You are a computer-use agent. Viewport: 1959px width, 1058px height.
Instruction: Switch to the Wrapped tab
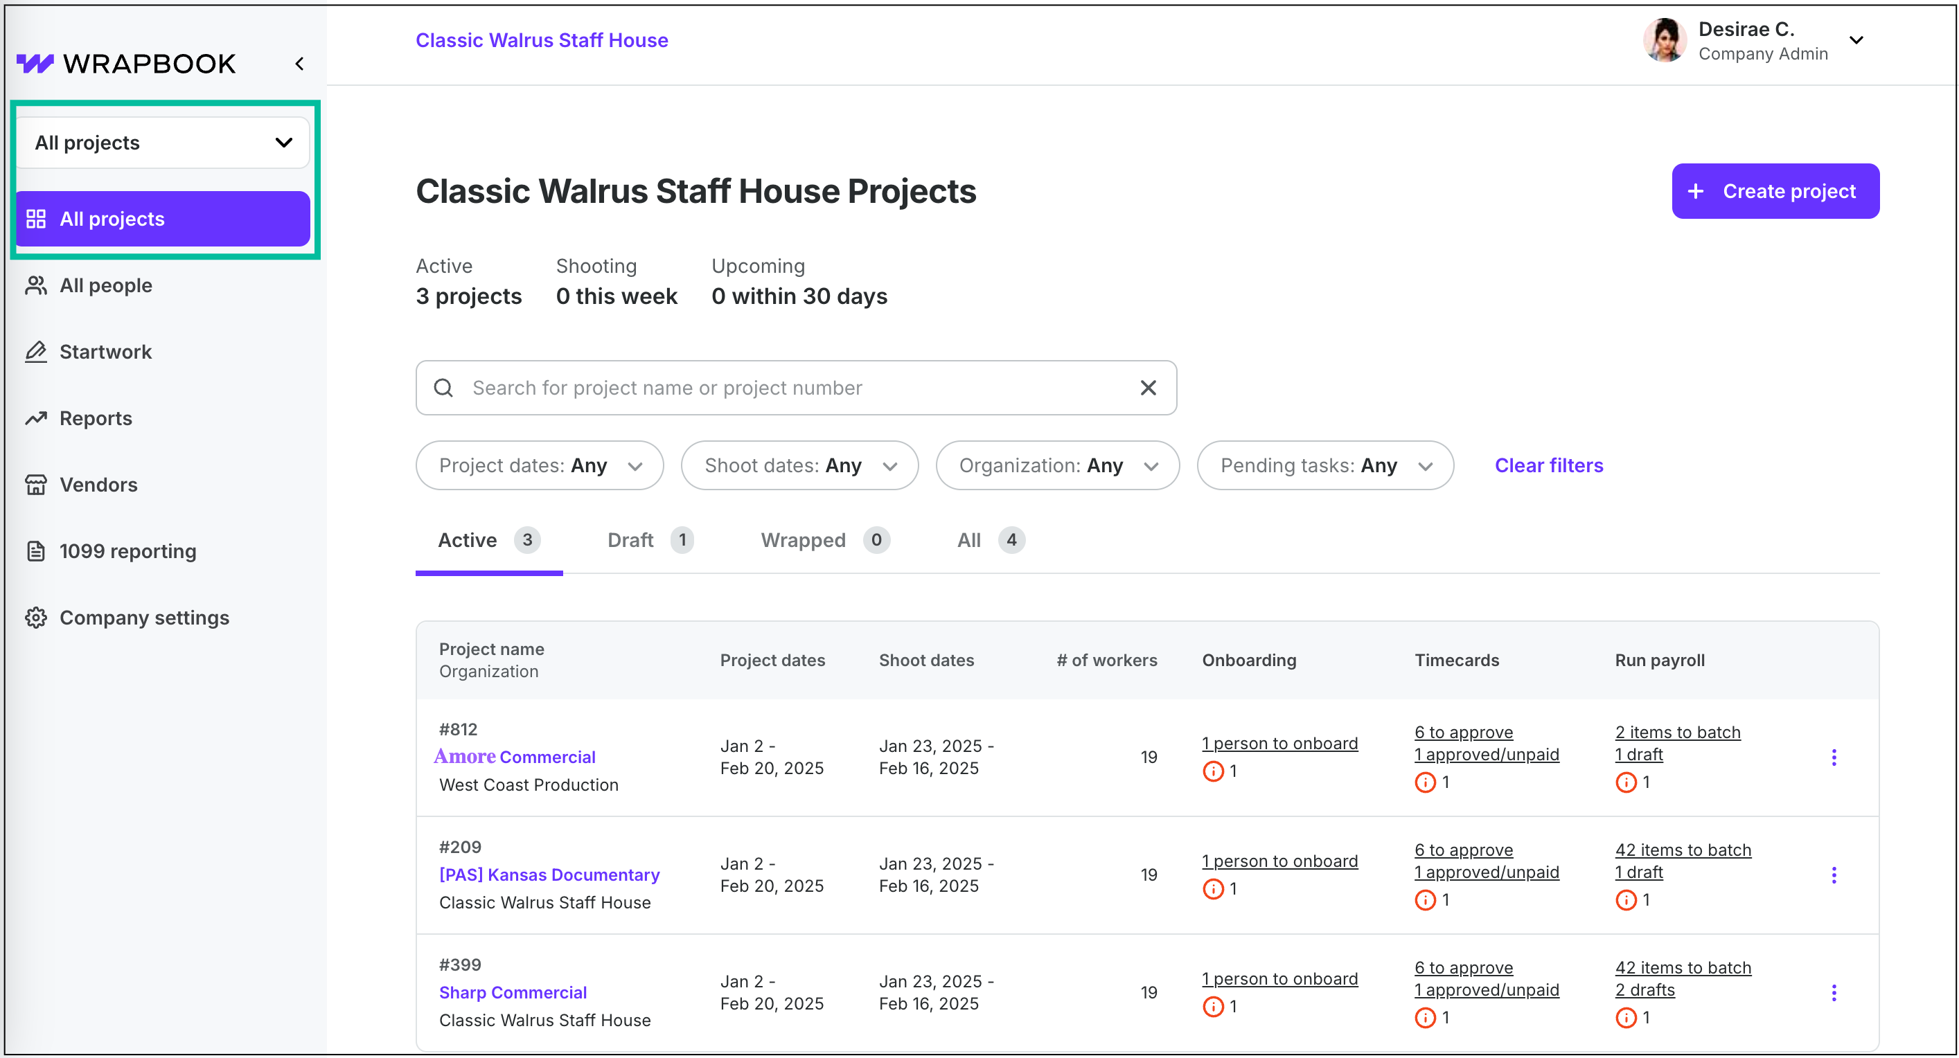click(x=825, y=540)
